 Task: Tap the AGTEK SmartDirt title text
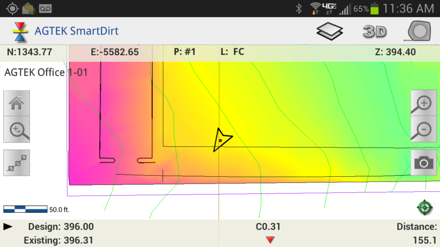point(76,31)
